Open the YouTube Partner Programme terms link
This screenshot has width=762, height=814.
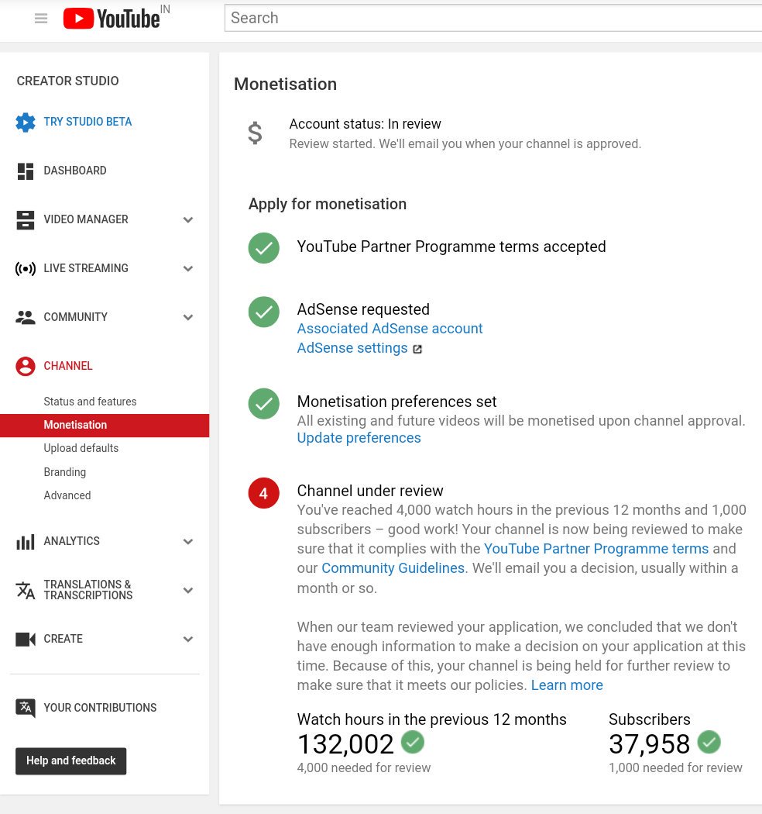[x=596, y=549]
